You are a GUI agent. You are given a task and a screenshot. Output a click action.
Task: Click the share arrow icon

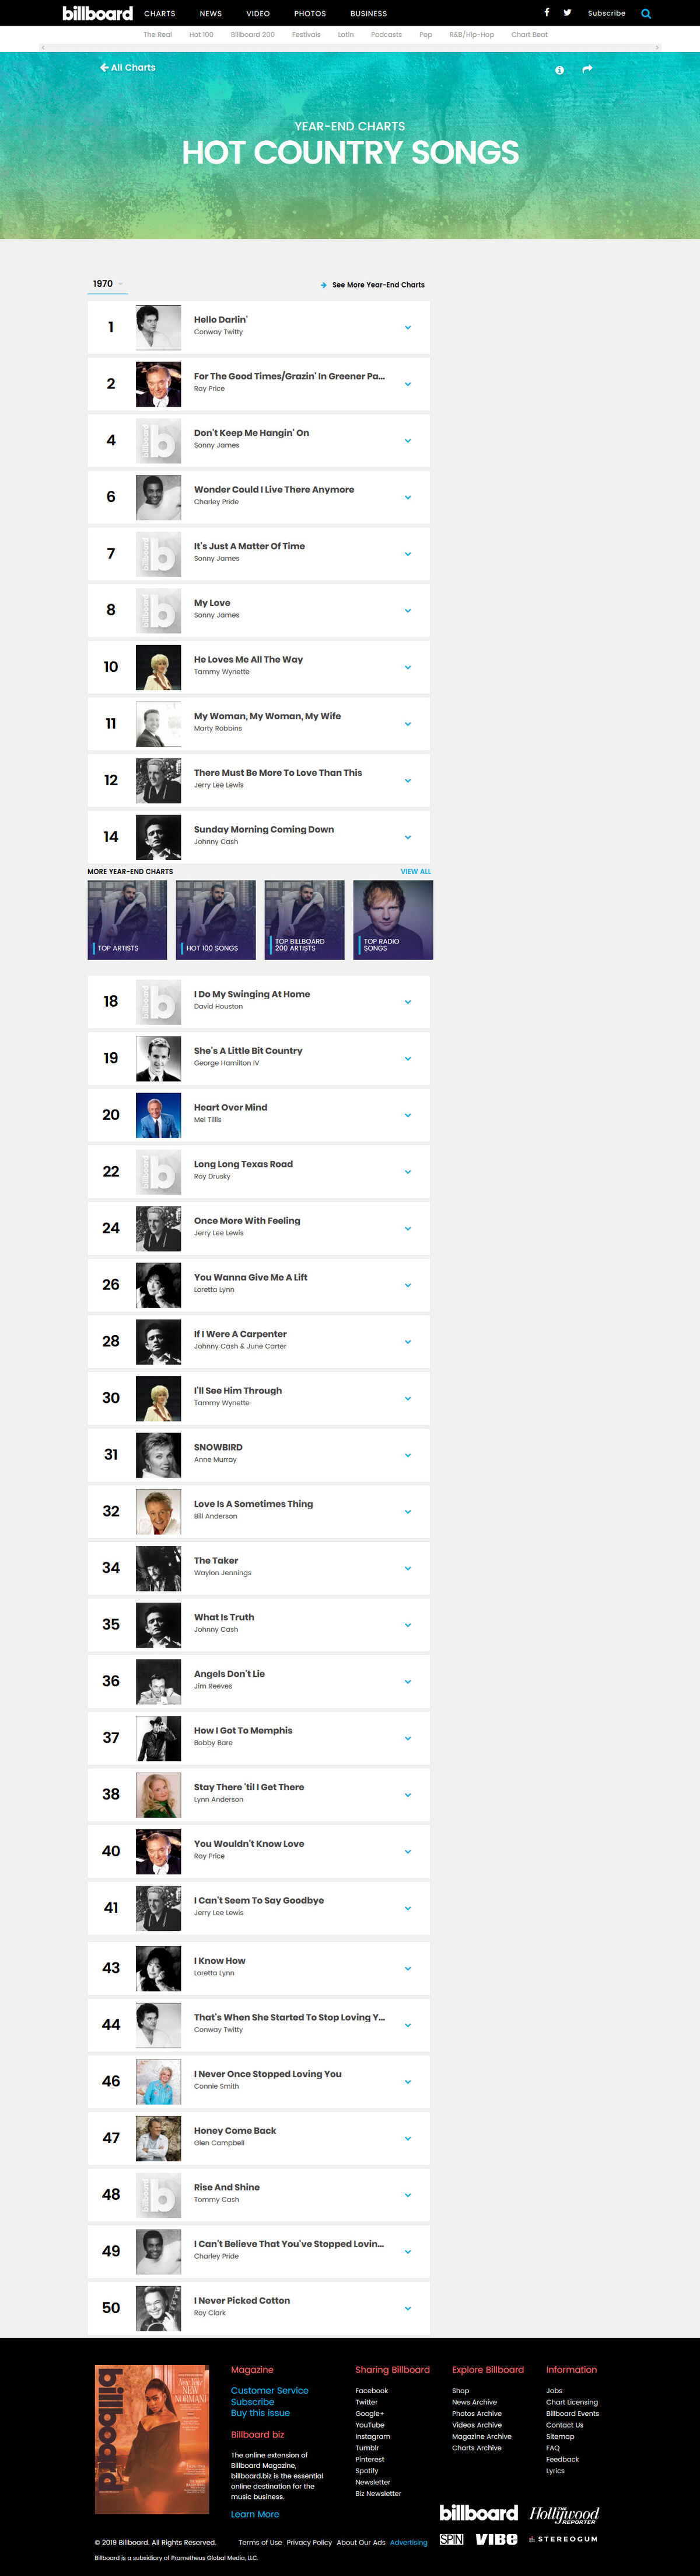(587, 69)
